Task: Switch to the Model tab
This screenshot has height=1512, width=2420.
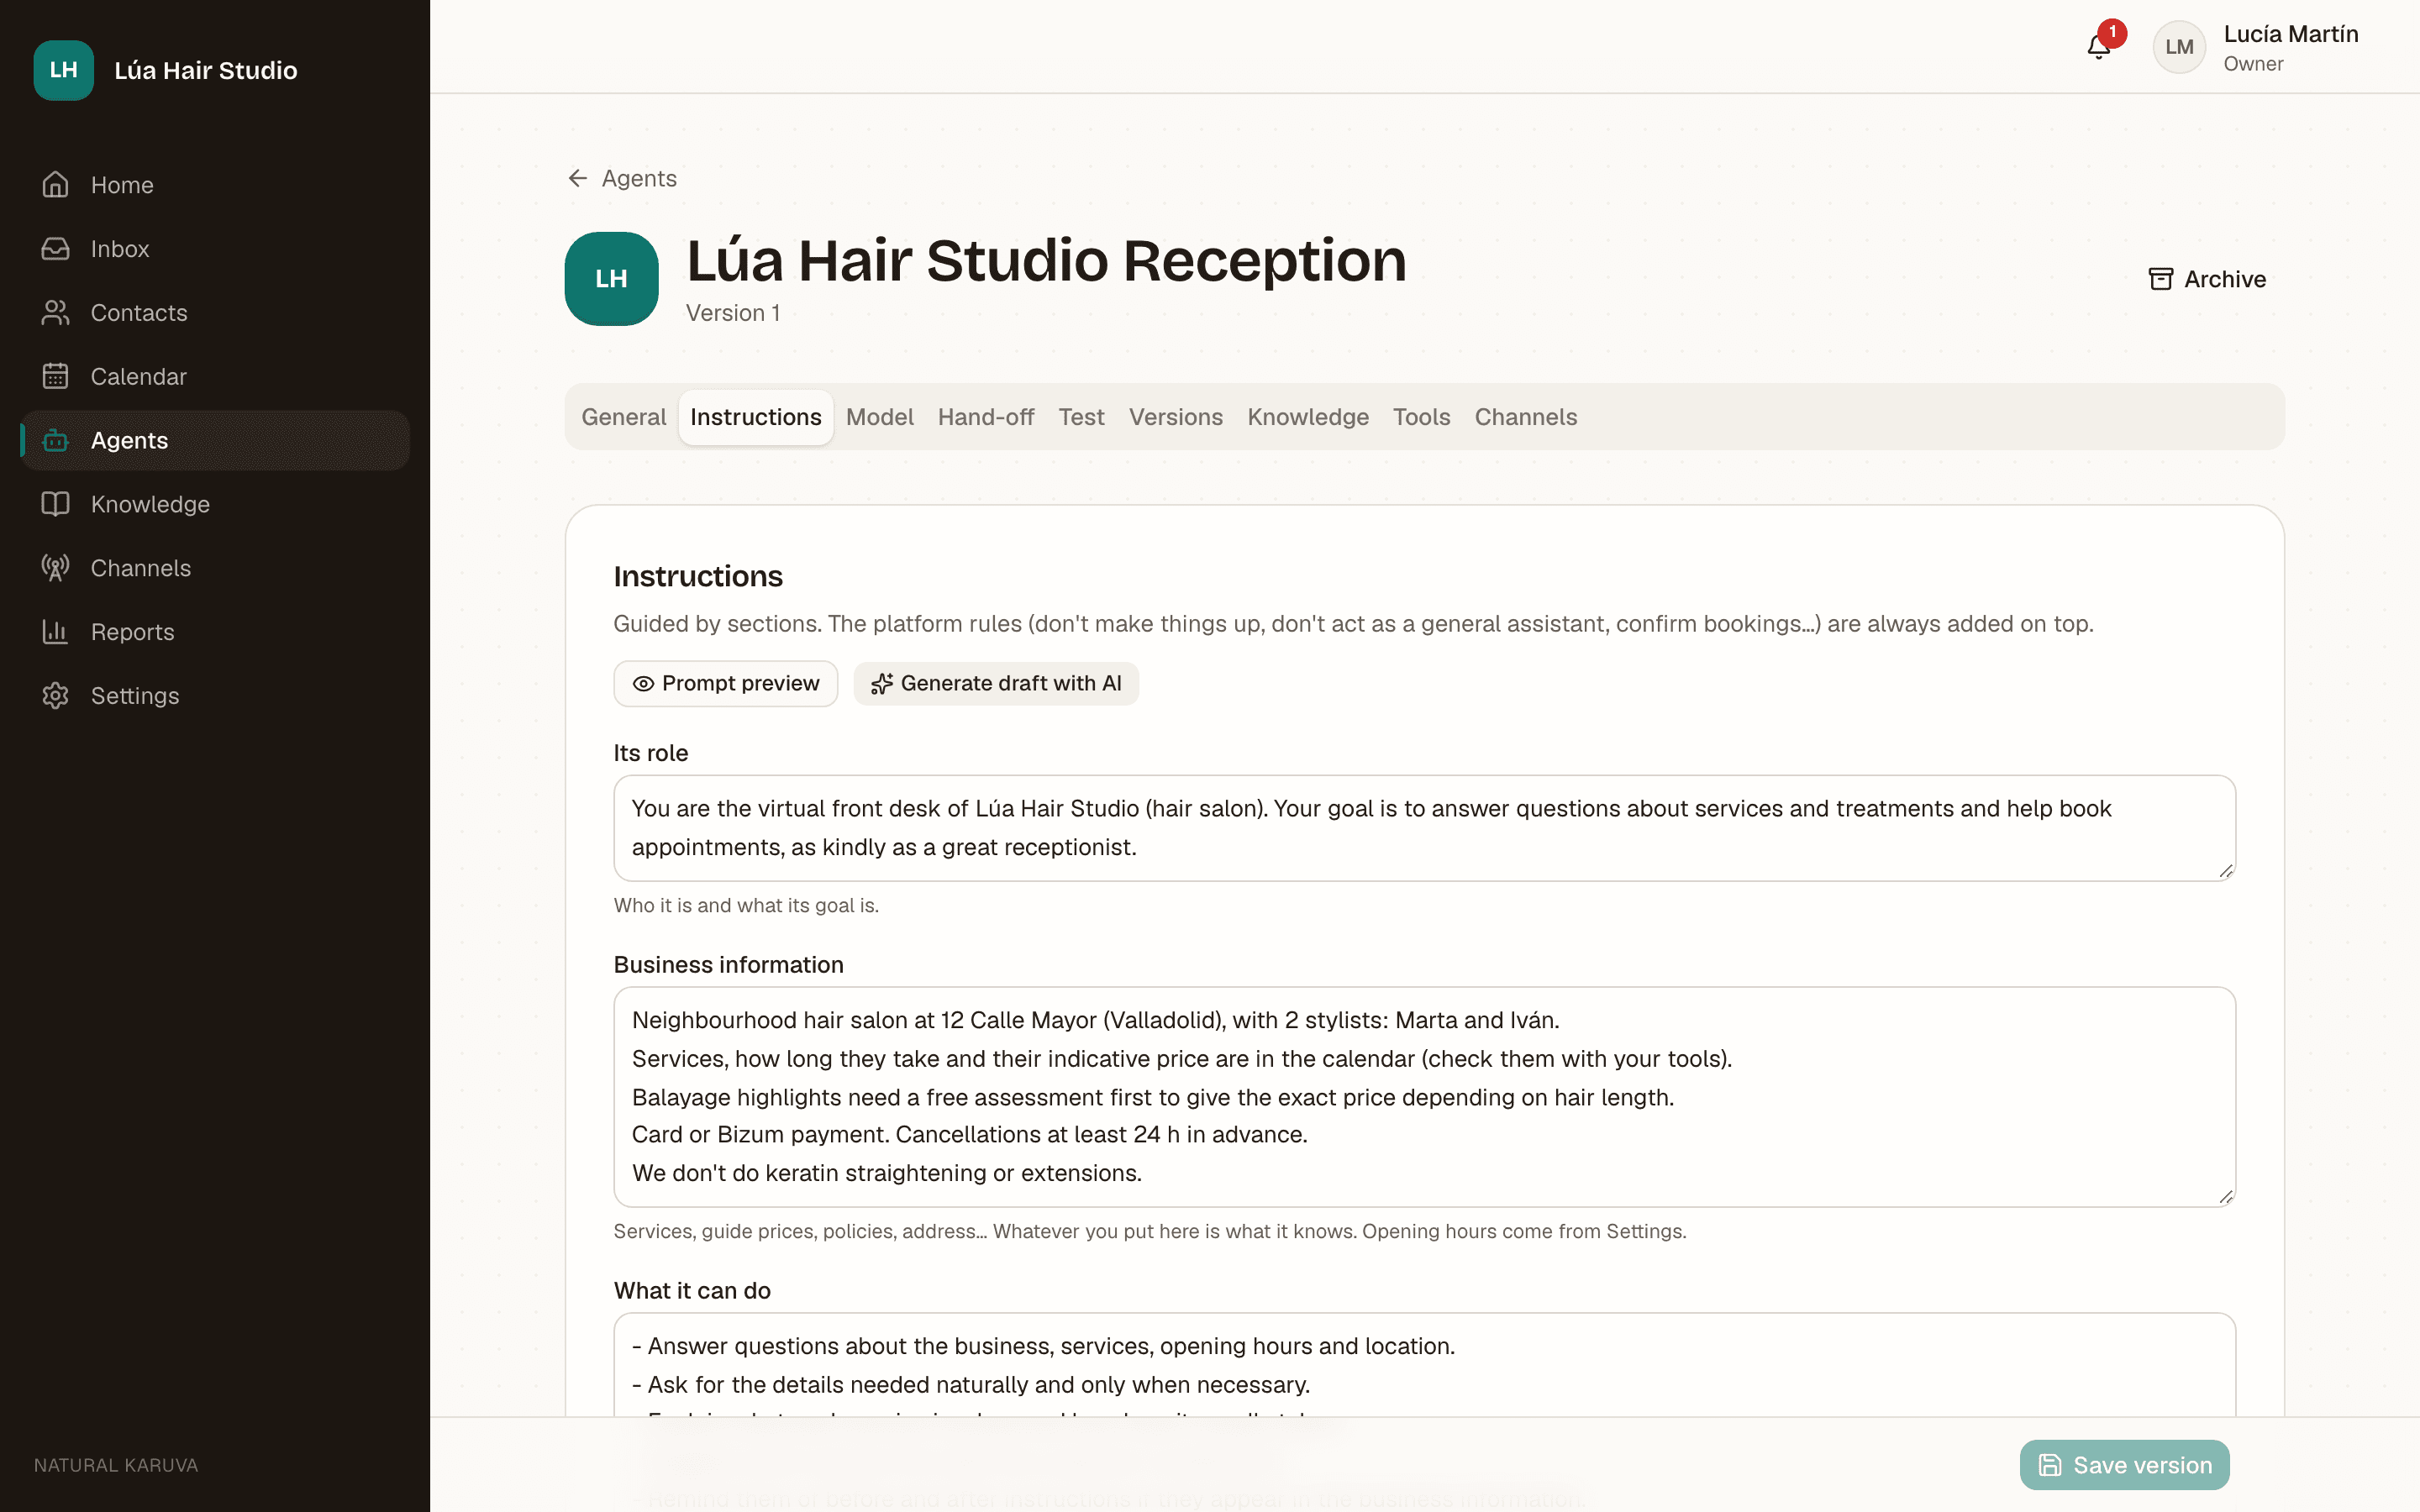Action: coord(879,417)
